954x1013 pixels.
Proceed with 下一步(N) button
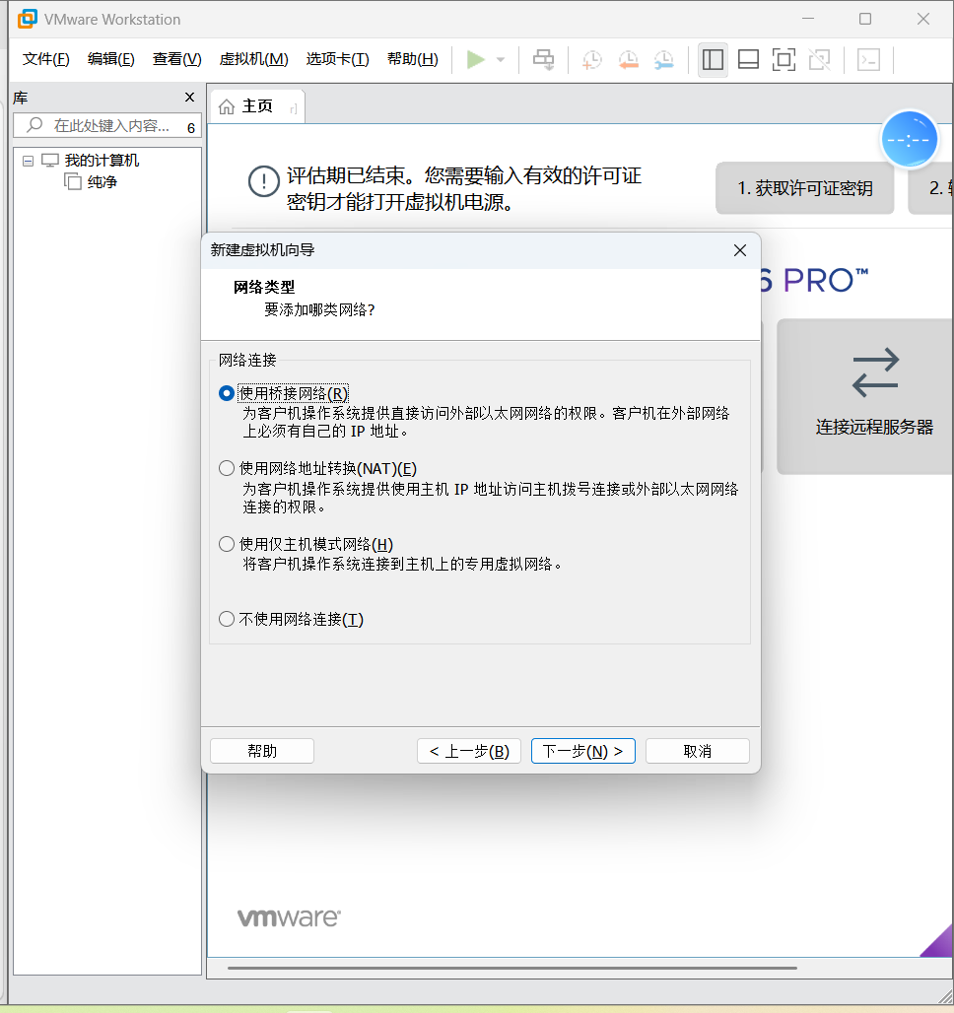tap(583, 751)
